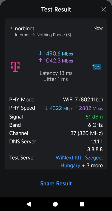Tap the blue circuit board device icon
The image size is (112, 211).
coord(97,67)
